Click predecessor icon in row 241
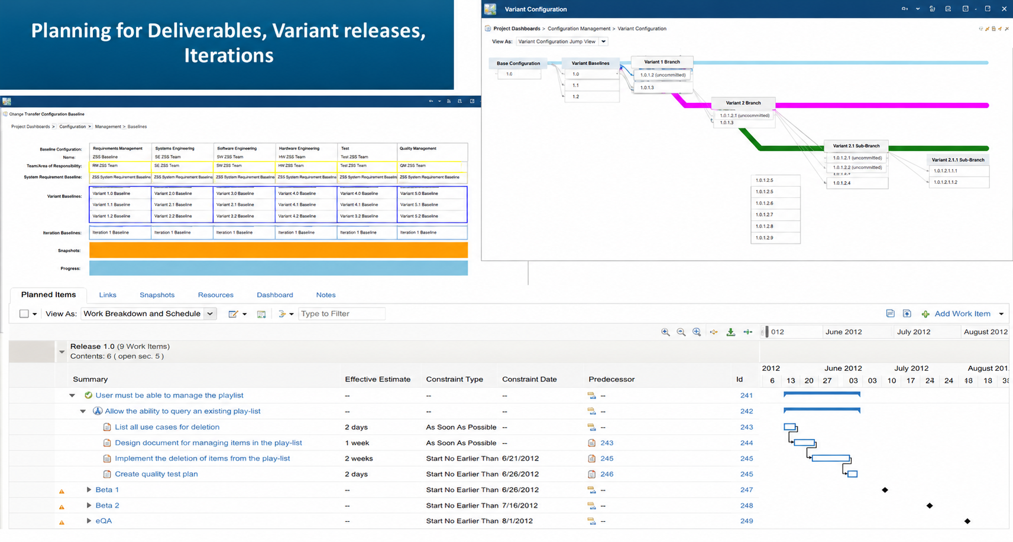This screenshot has width=1013, height=542. (x=591, y=396)
